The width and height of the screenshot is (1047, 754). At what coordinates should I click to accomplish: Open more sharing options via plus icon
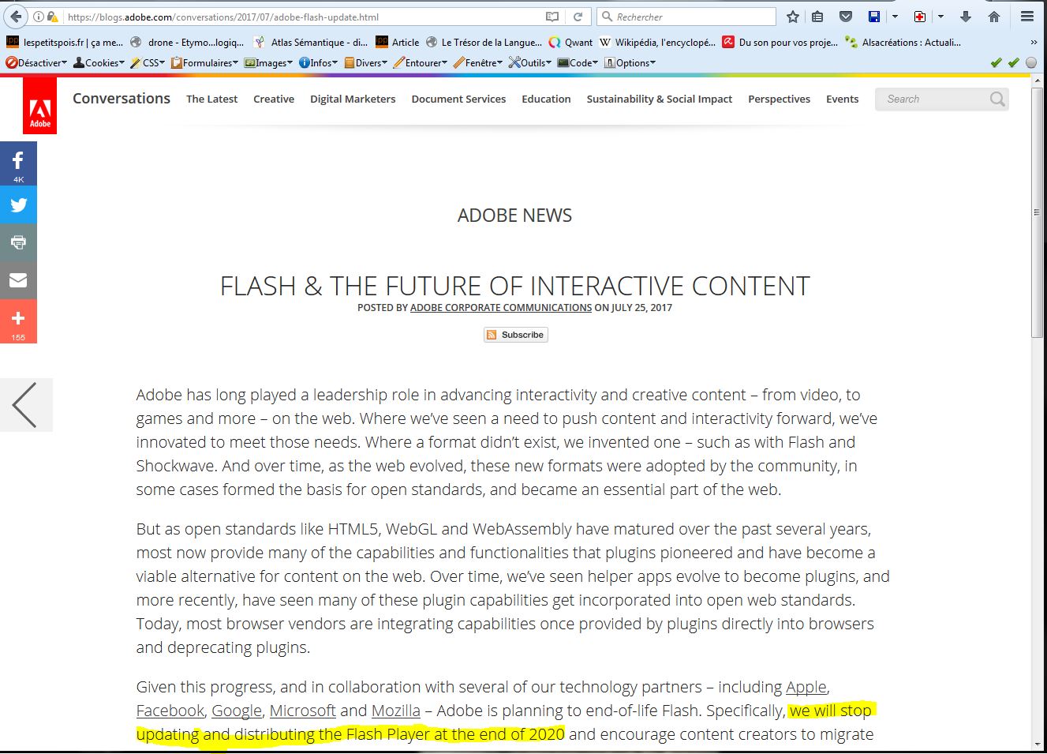[18, 321]
